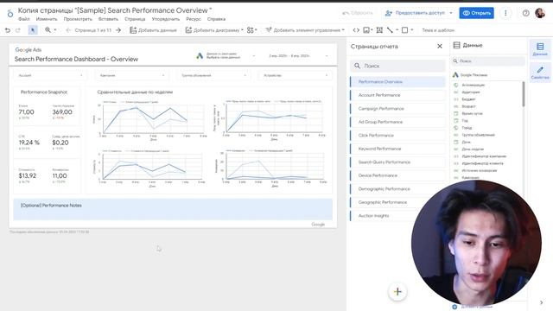Insert URL embed with the code icon
Viewport: 553px width, 311px height.
click(356, 30)
